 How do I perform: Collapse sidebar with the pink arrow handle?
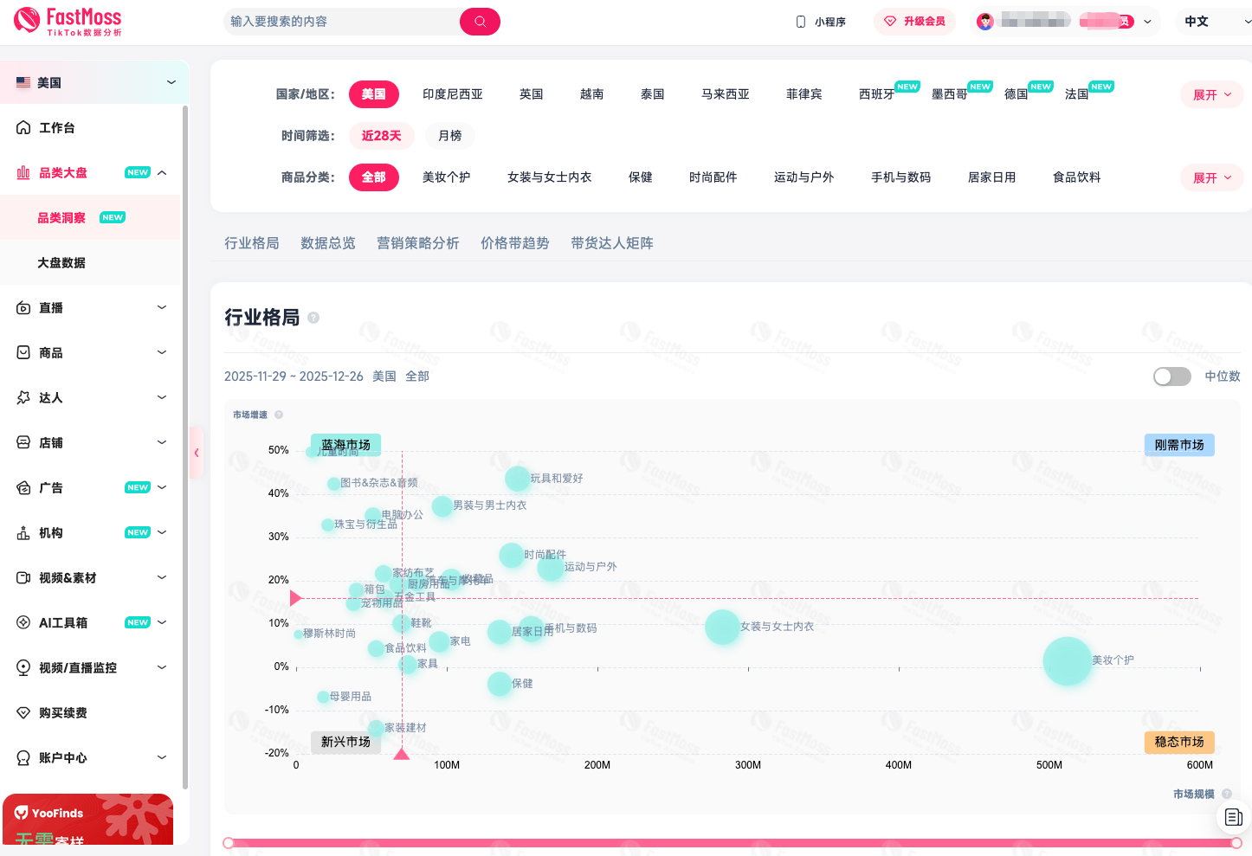pos(197,453)
